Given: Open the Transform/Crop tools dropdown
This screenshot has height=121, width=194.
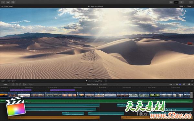Looking at the screenshot, I should point(3,81).
